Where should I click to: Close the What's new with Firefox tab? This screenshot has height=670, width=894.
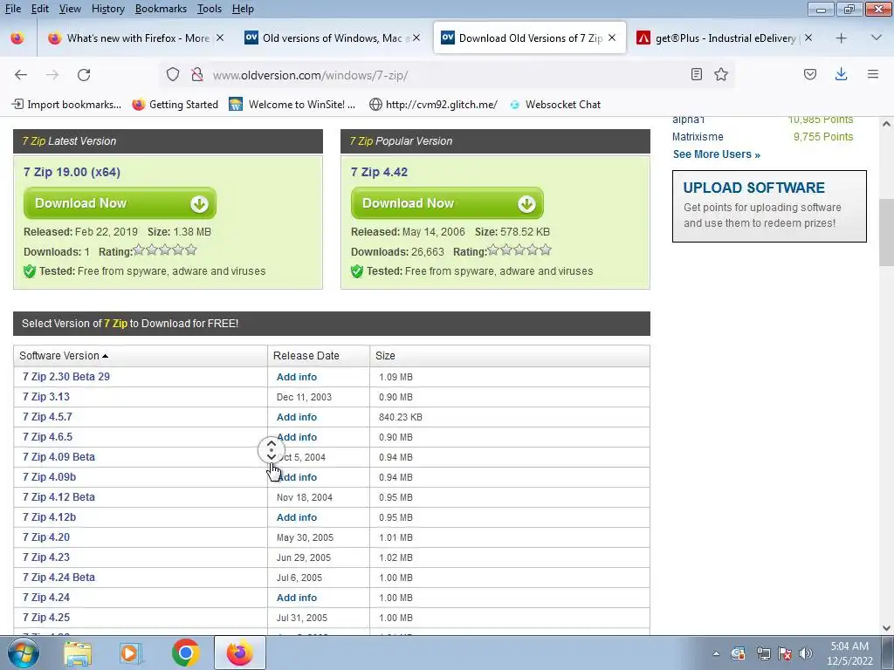(220, 38)
